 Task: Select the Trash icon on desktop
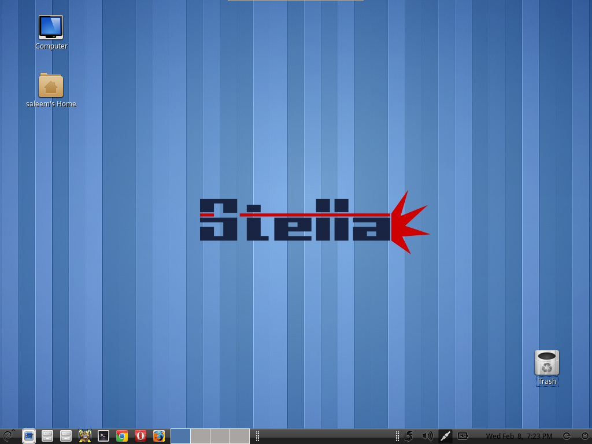click(547, 362)
